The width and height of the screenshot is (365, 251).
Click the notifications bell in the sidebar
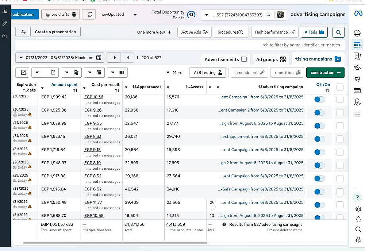point(358,219)
